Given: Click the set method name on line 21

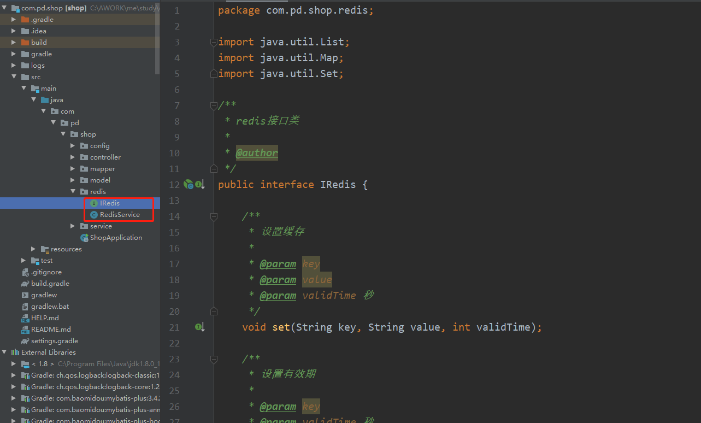Looking at the screenshot, I should pos(281,327).
